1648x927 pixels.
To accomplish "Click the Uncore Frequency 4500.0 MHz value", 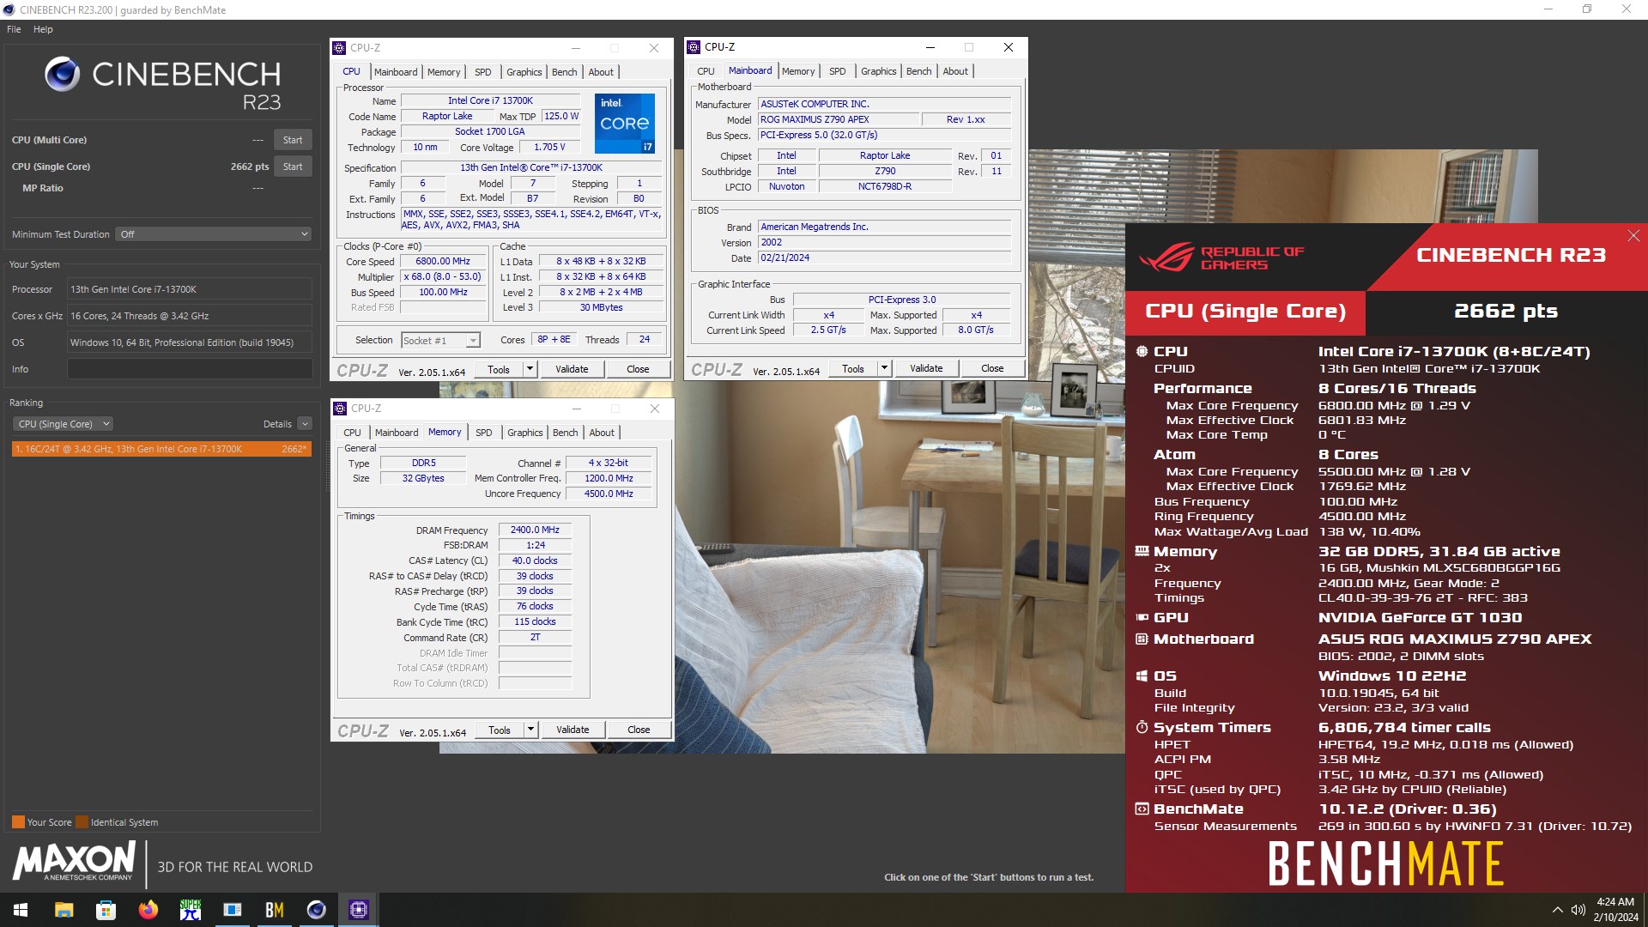I will (609, 494).
